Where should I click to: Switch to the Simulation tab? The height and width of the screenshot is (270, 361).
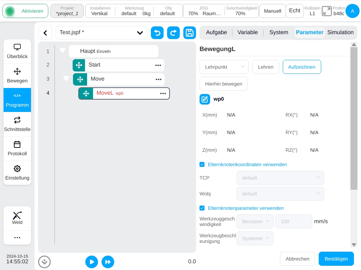(x=340, y=32)
